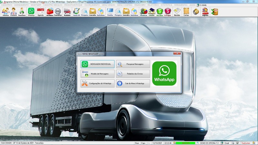The image size is (258, 145).
Task: Click the Email entry in status bar
Action: click(227, 143)
